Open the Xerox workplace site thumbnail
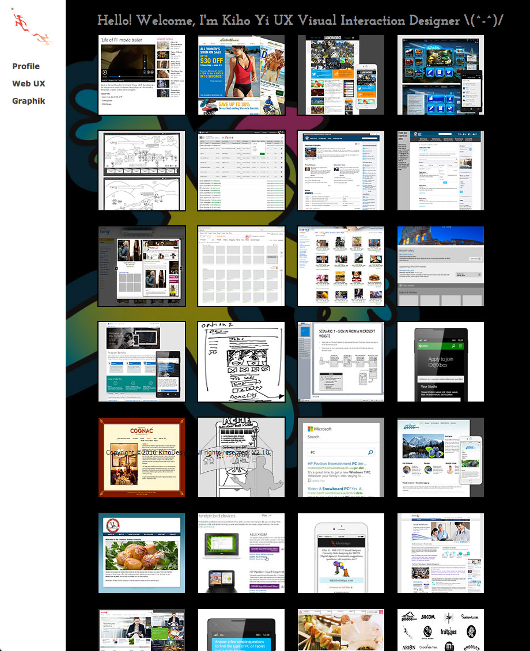 pos(142,630)
